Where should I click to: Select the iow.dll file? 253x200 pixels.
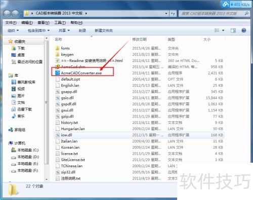pos(66,135)
